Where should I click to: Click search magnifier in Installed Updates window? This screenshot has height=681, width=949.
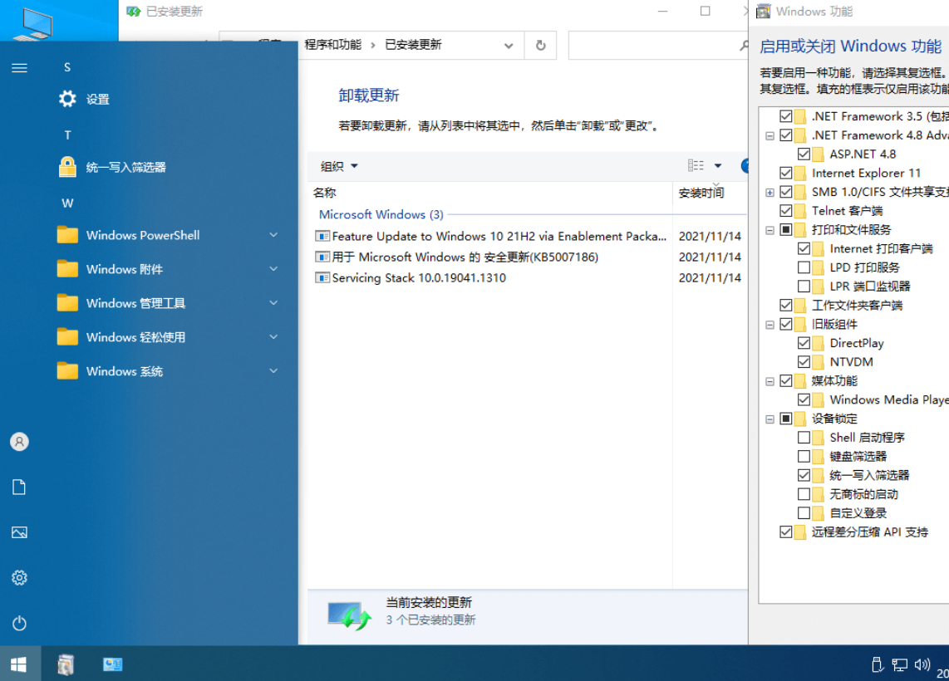tap(744, 46)
